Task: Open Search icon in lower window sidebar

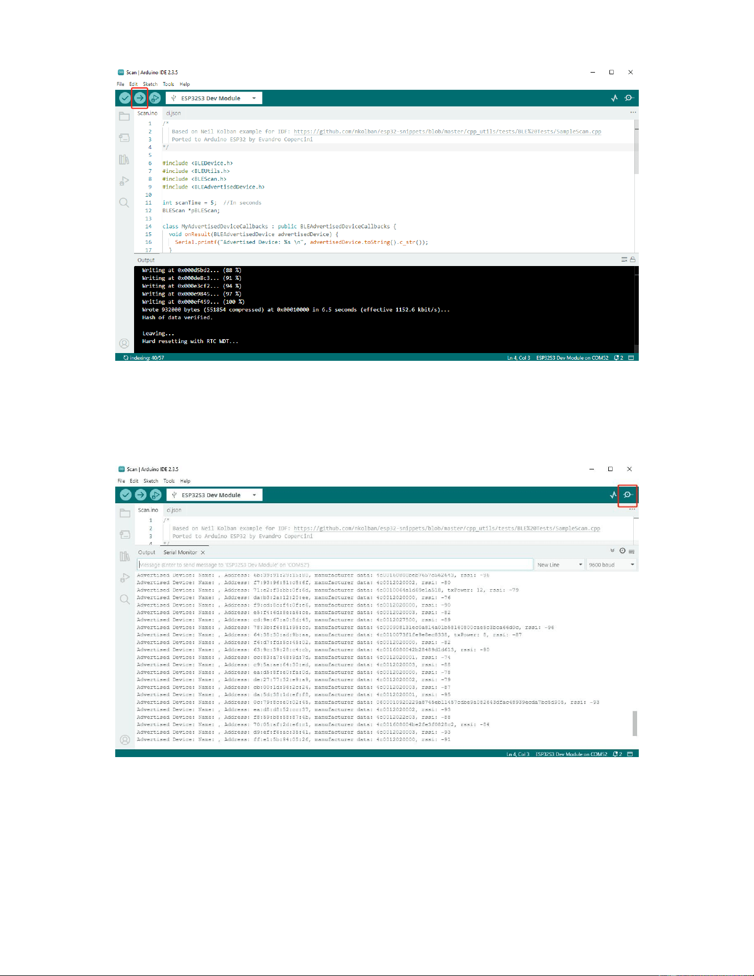Action: (125, 600)
